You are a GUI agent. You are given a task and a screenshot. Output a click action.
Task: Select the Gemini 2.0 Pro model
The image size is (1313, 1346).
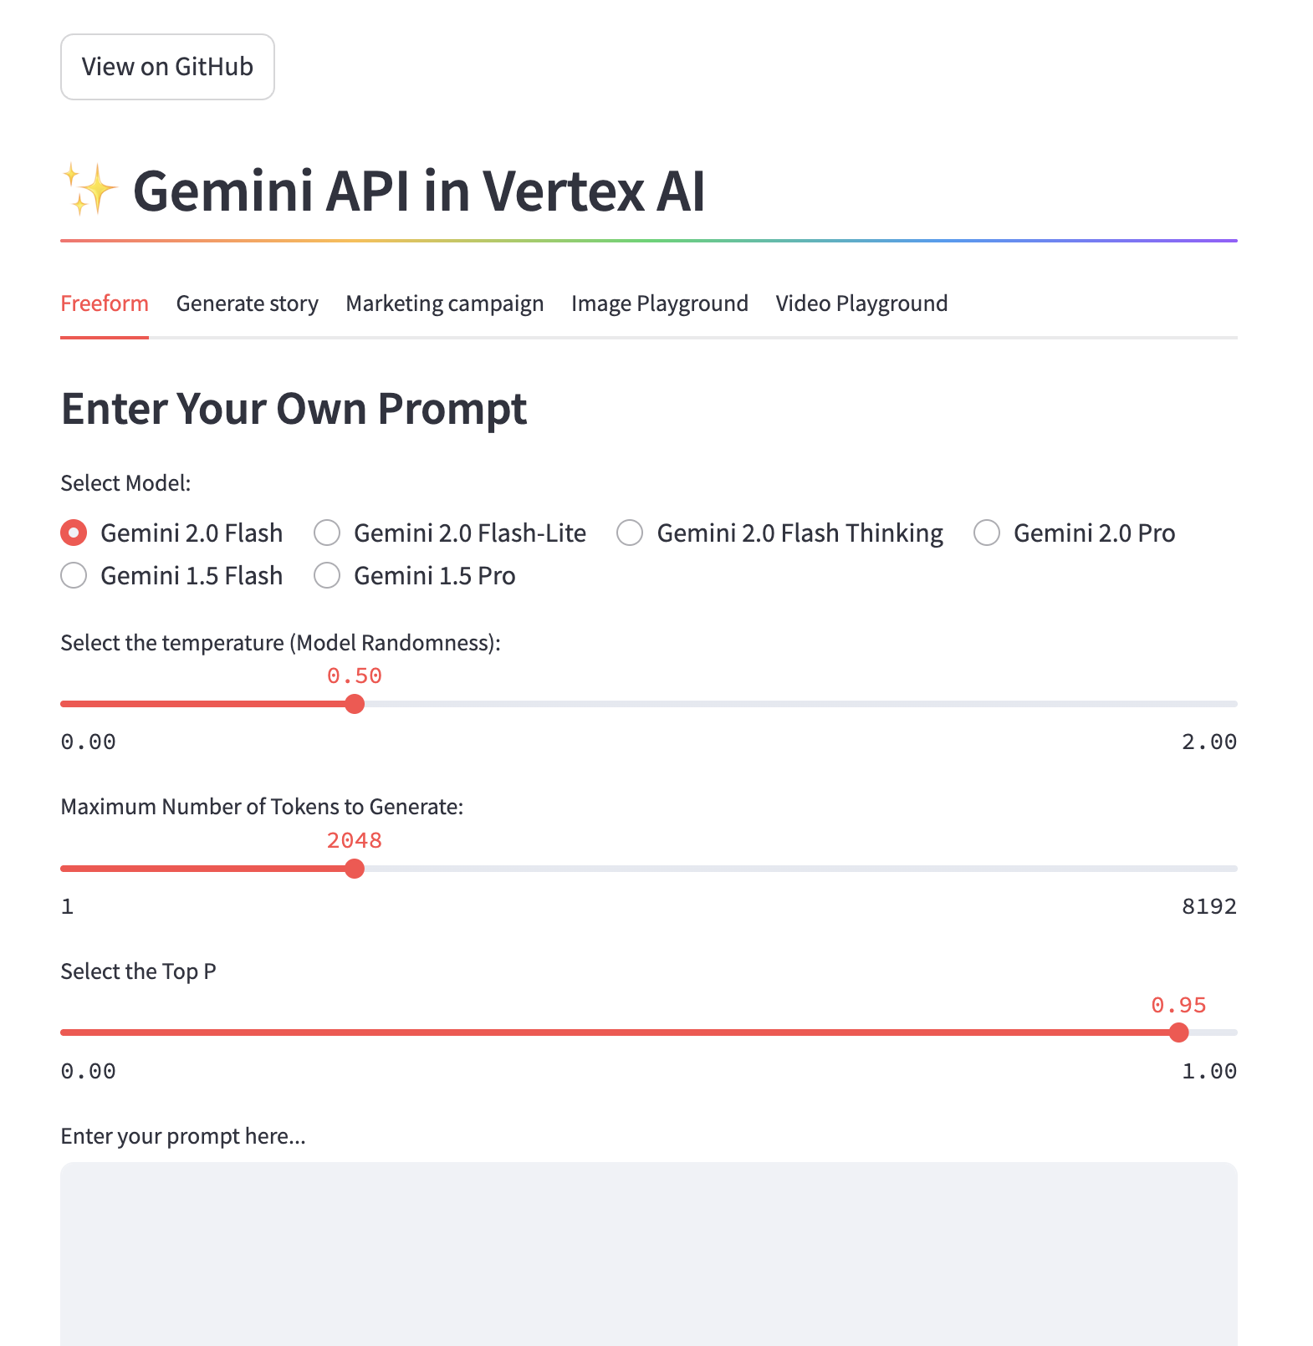(988, 533)
